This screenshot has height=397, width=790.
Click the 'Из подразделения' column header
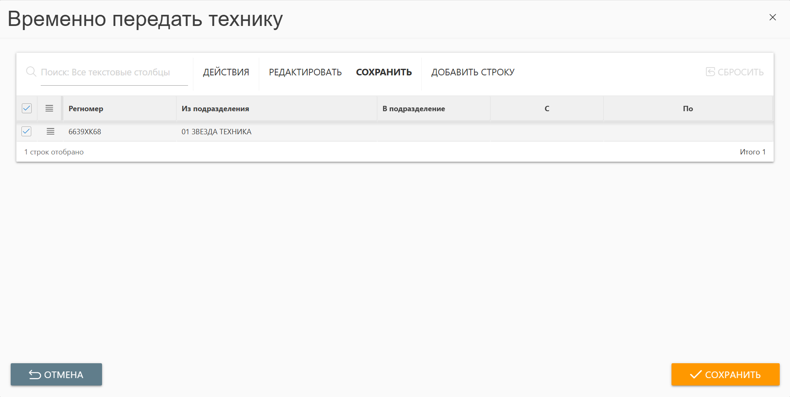(215, 109)
